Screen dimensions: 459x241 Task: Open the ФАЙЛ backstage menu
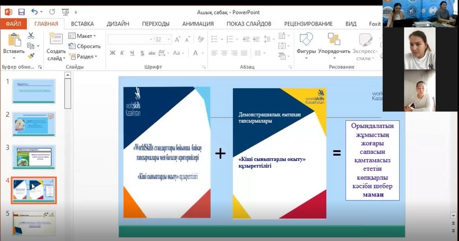(14, 24)
